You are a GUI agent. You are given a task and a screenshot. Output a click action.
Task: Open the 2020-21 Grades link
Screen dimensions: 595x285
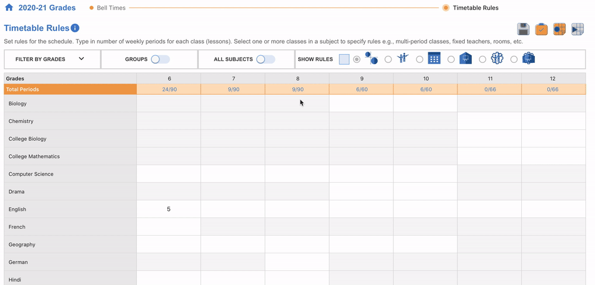47,8
